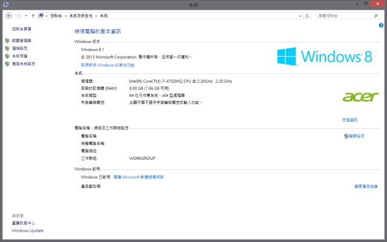
Task: Click the 支援資訊 link under acer logo
Action: 350,120
